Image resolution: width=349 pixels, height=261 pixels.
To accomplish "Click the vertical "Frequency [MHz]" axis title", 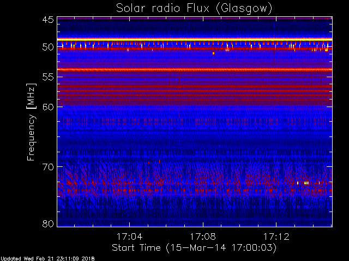I will tap(31, 122).
